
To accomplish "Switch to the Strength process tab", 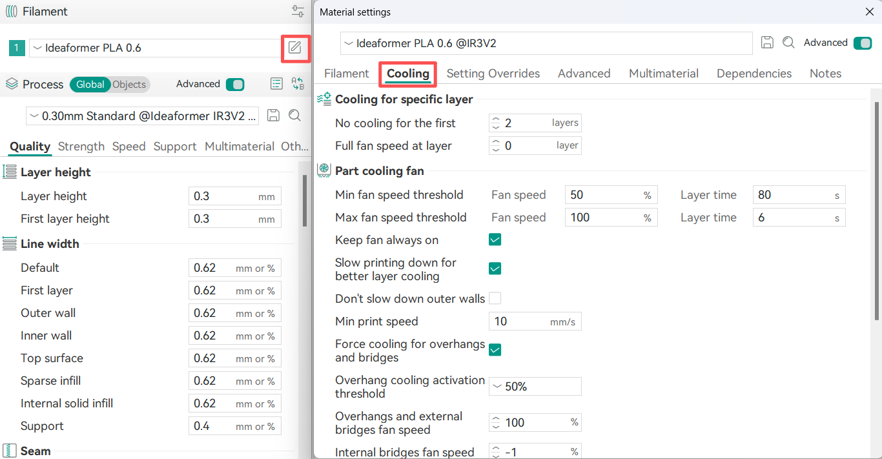I will click(81, 147).
